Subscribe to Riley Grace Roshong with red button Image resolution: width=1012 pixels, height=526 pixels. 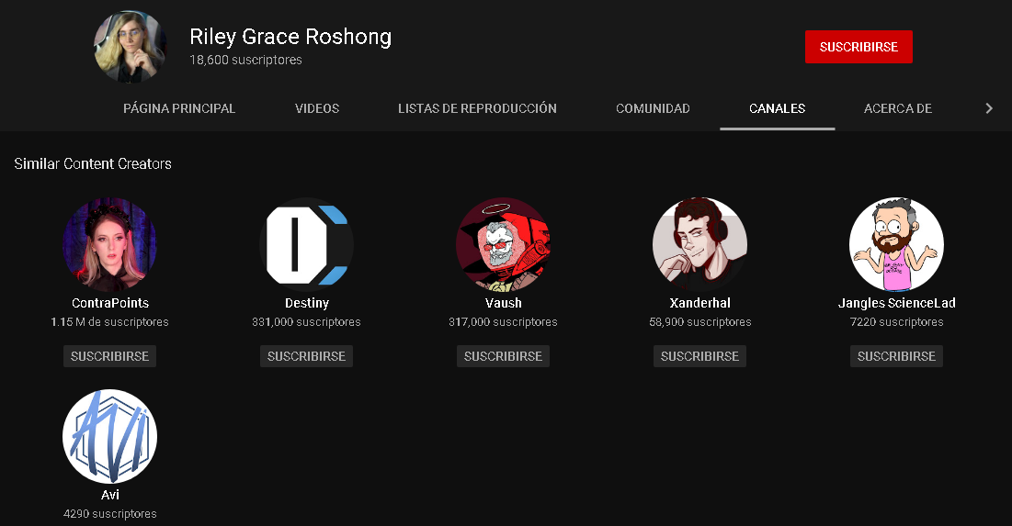pos(858,47)
